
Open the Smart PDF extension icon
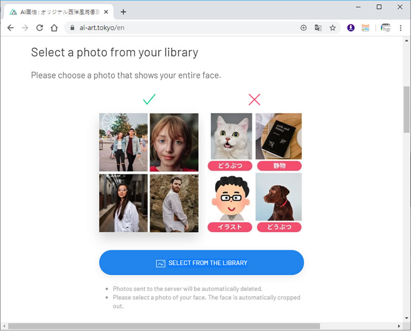point(365,27)
